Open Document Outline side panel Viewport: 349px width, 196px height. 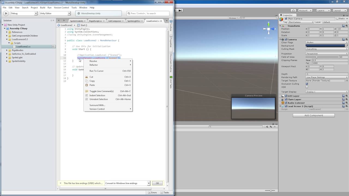(171, 62)
